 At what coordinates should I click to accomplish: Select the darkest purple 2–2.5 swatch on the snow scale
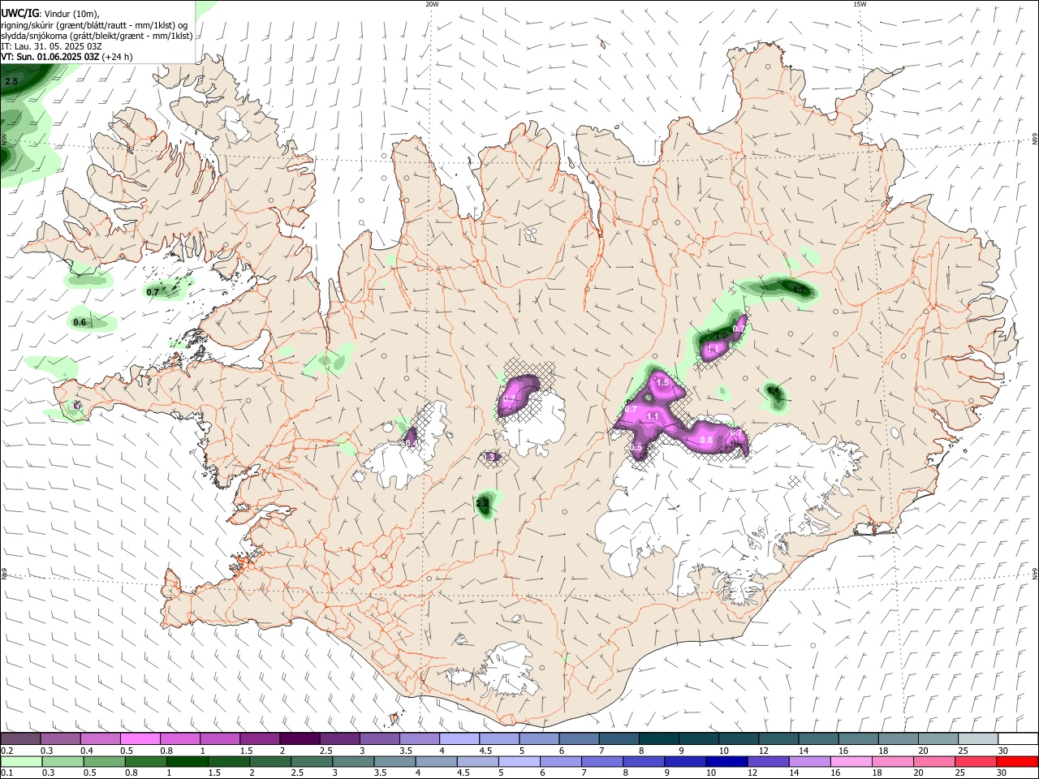299,739
